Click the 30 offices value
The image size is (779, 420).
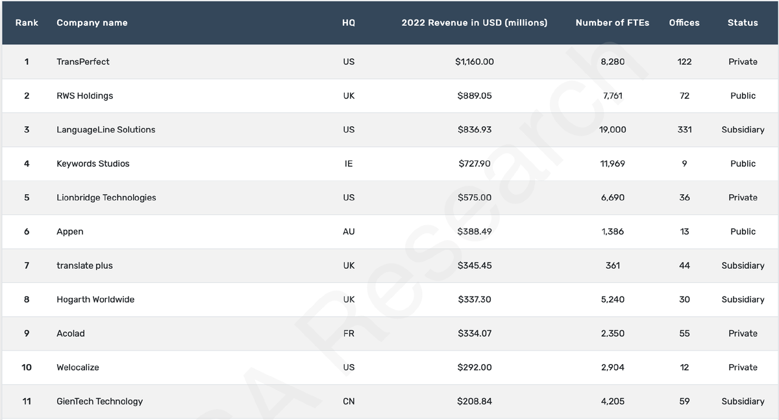684,299
